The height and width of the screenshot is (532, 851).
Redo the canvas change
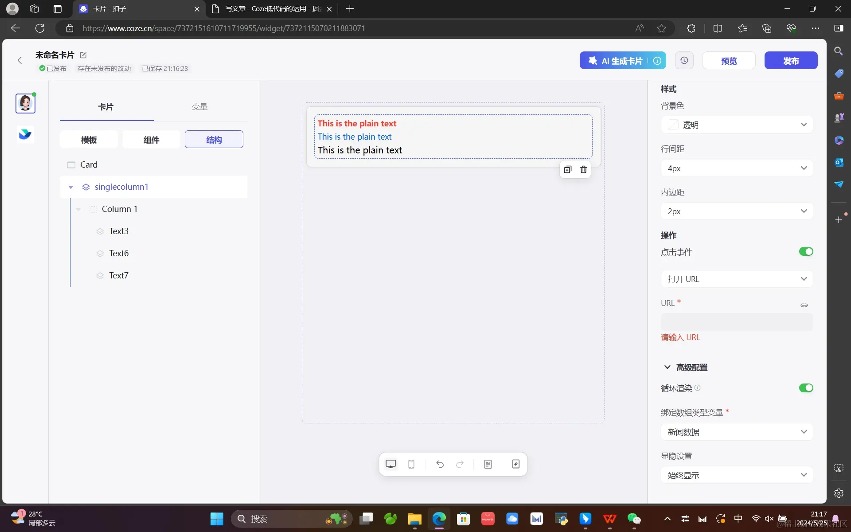(x=460, y=464)
